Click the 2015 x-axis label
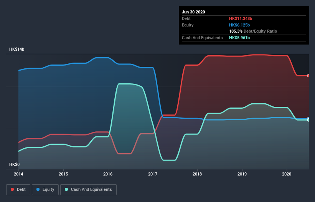The image size is (315, 202). 63,174
